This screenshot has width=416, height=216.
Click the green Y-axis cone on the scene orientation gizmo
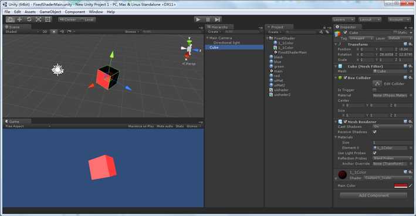[x=189, y=42]
